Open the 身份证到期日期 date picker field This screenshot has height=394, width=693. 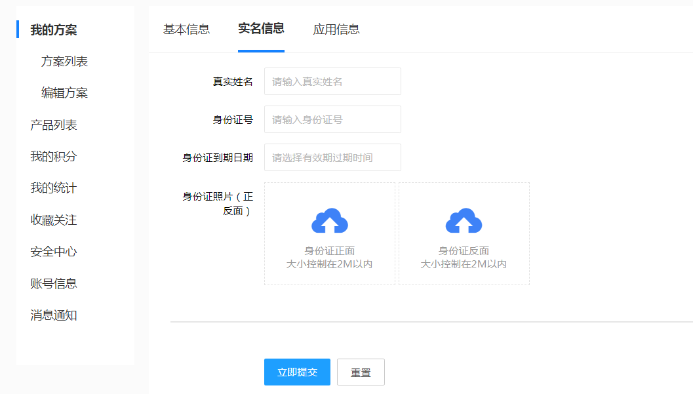pyautogui.click(x=332, y=157)
